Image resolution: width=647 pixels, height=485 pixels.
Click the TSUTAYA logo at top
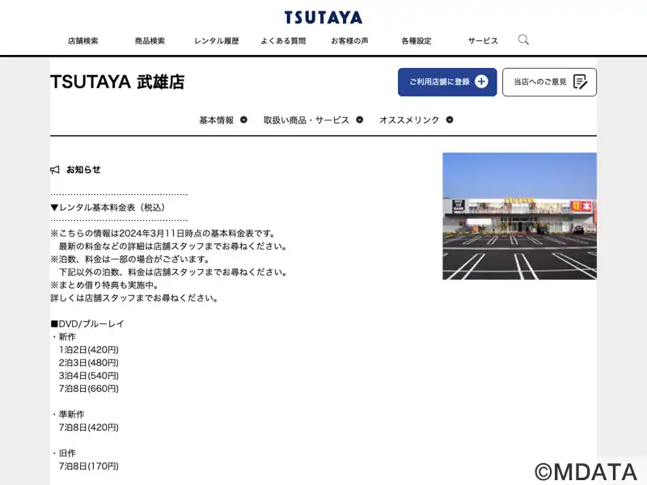(323, 18)
